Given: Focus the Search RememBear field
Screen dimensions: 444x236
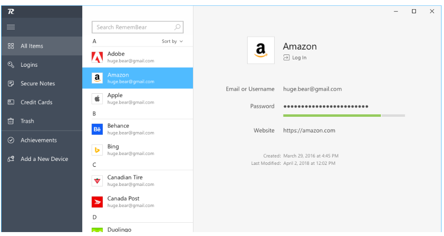Looking at the screenshot, I should pyautogui.click(x=133, y=27).
